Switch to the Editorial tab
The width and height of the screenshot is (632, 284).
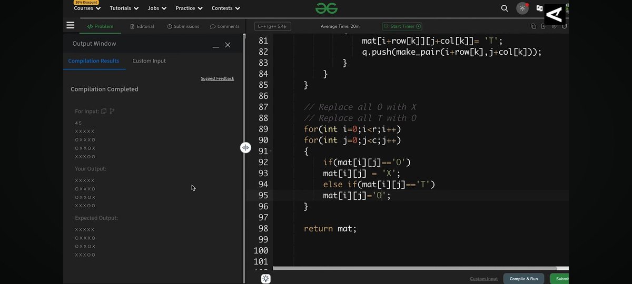142,26
